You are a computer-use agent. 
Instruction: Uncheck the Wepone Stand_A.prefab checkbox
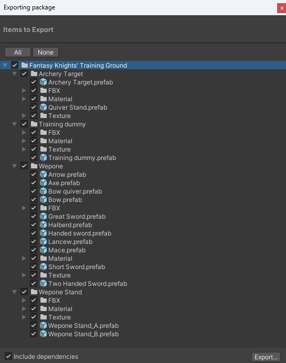coord(34,325)
